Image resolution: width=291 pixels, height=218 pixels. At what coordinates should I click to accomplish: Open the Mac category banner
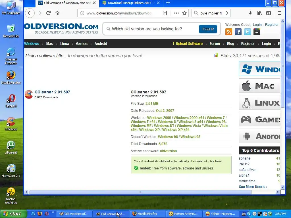259,86
